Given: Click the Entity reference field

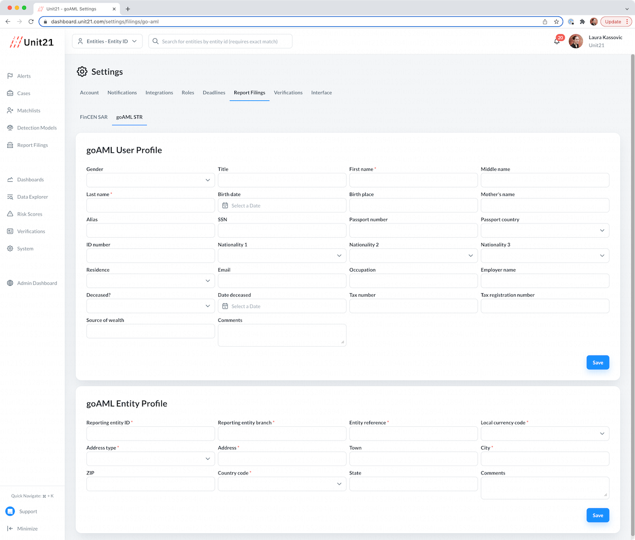Looking at the screenshot, I should (x=413, y=433).
